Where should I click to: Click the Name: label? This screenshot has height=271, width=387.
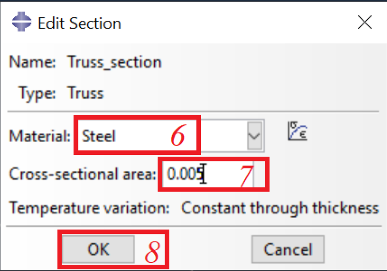[32, 62]
